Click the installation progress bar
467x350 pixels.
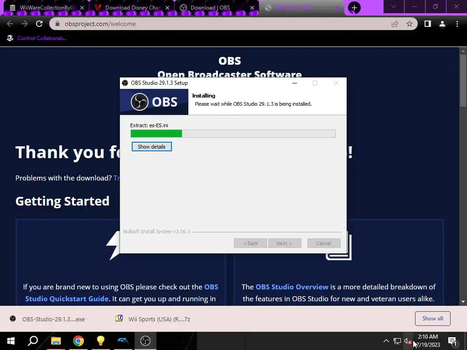pos(233,134)
